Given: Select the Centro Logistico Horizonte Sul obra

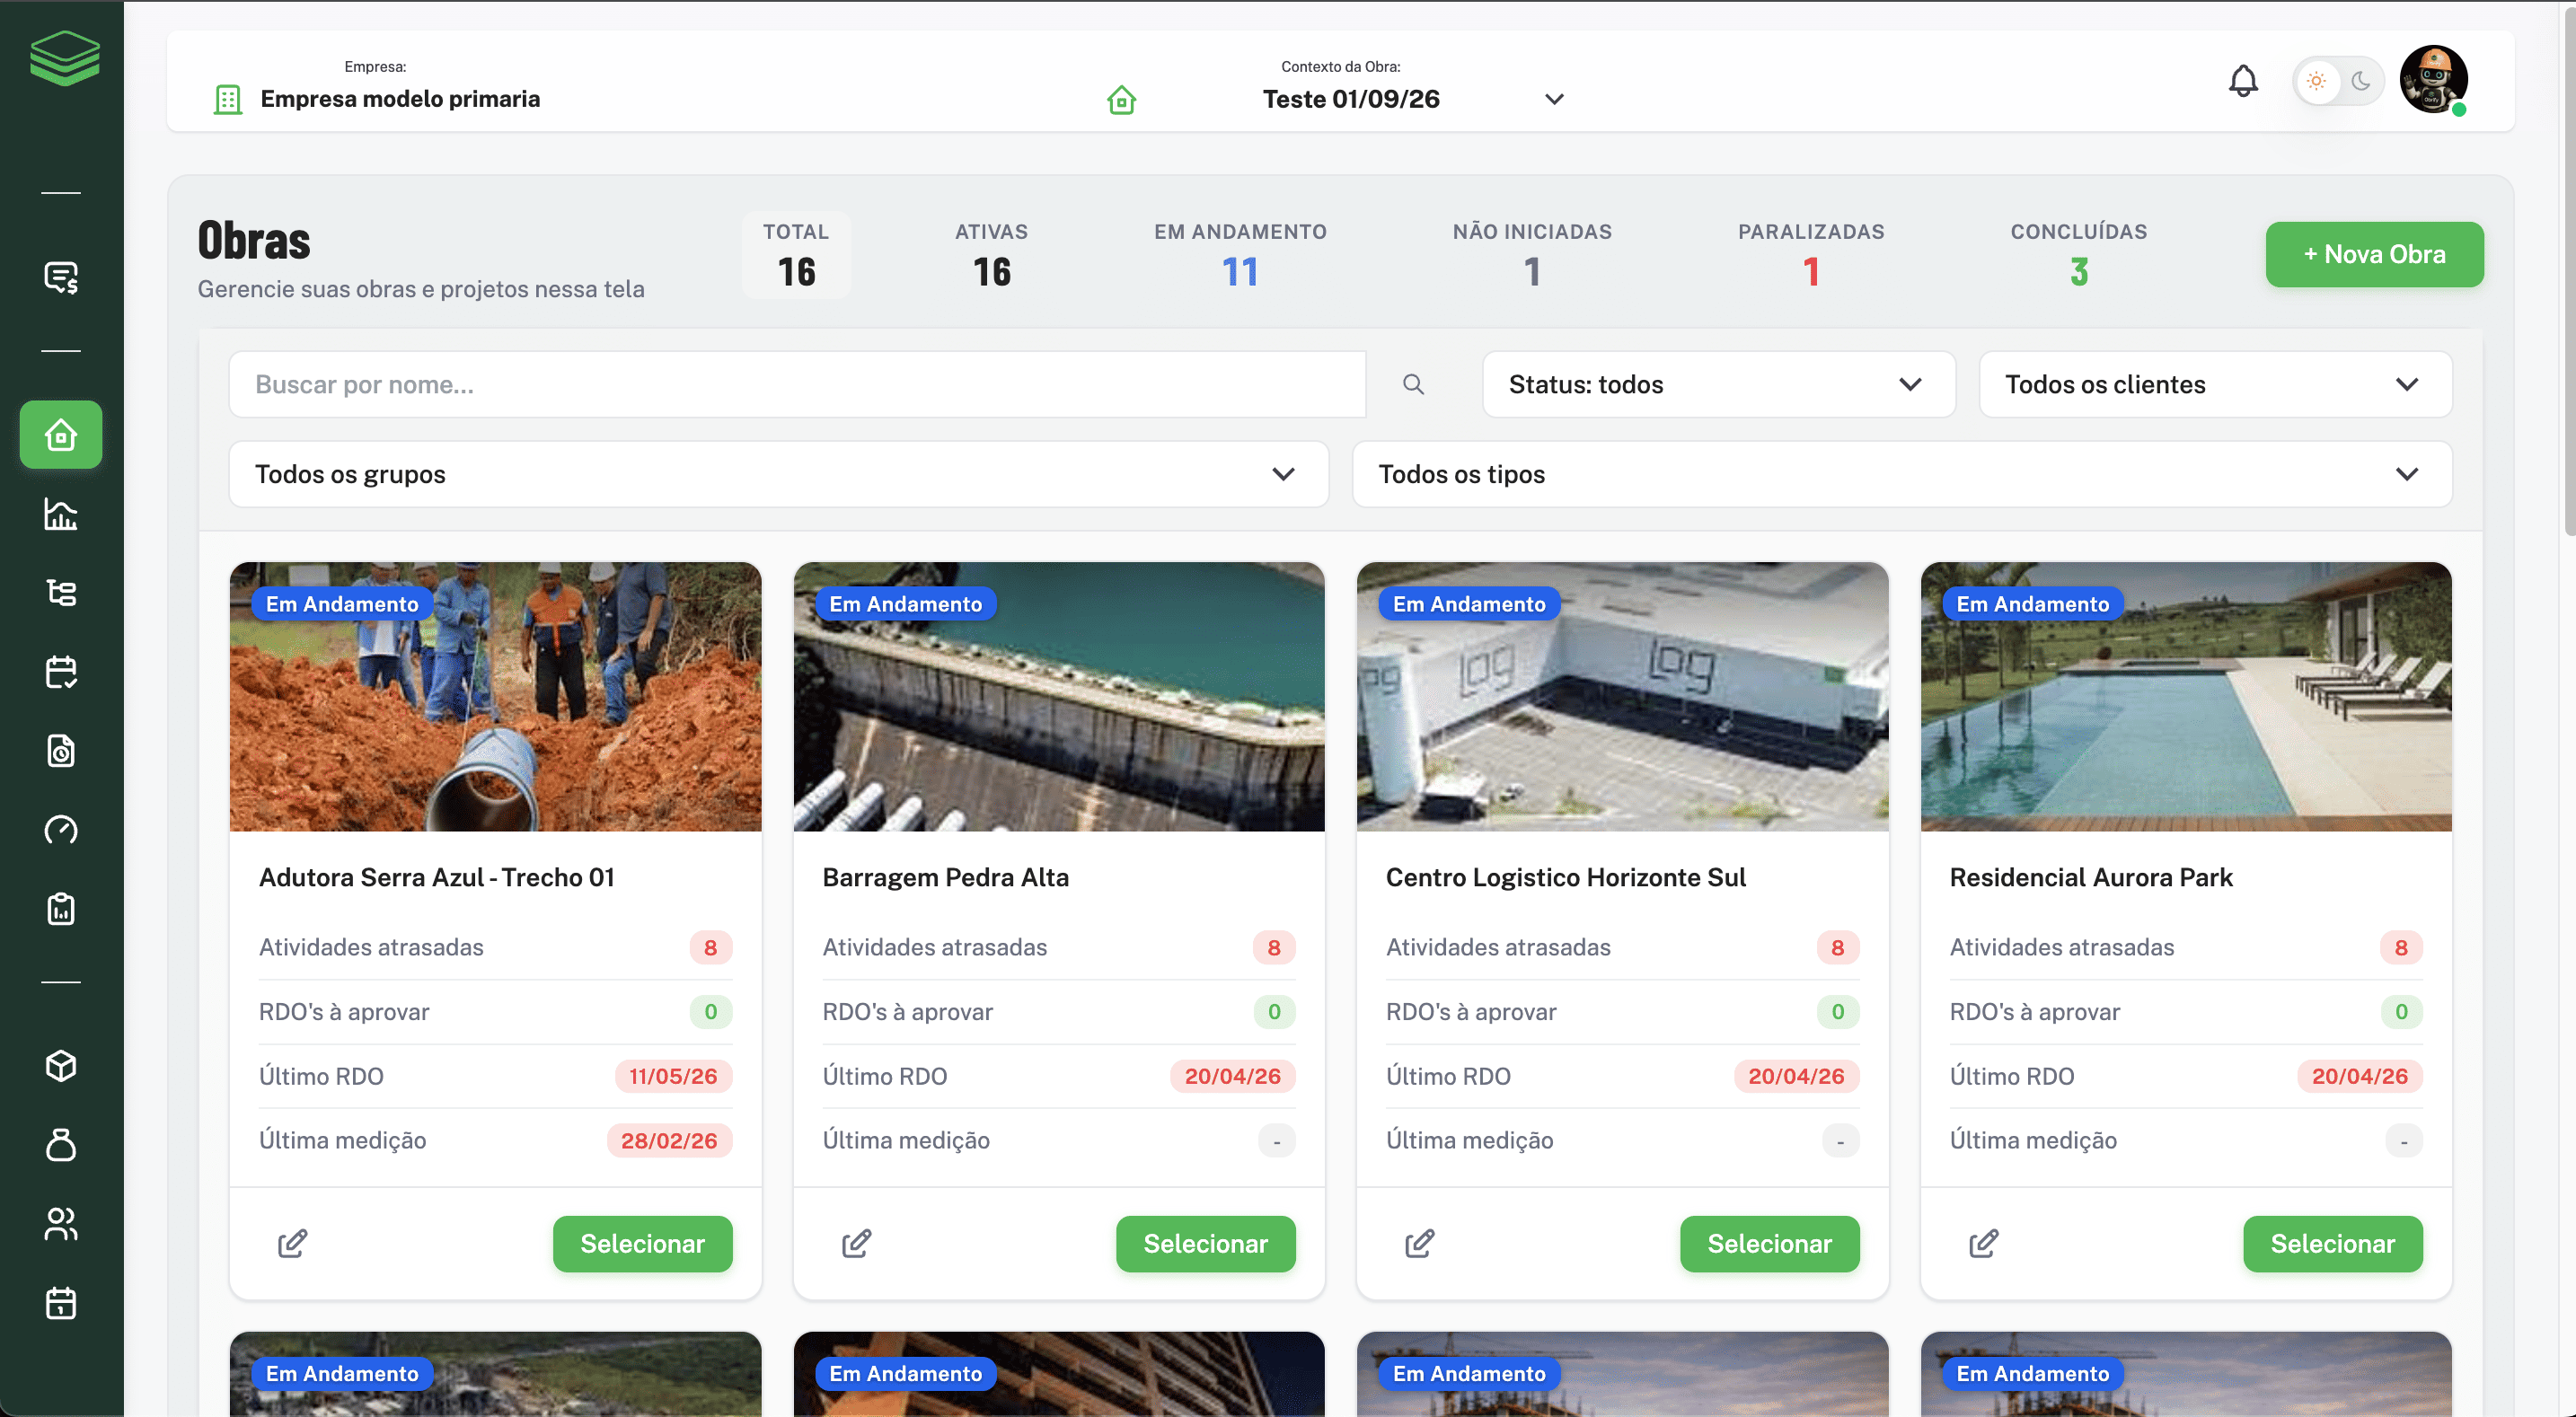Looking at the screenshot, I should tap(1769, 1244).
